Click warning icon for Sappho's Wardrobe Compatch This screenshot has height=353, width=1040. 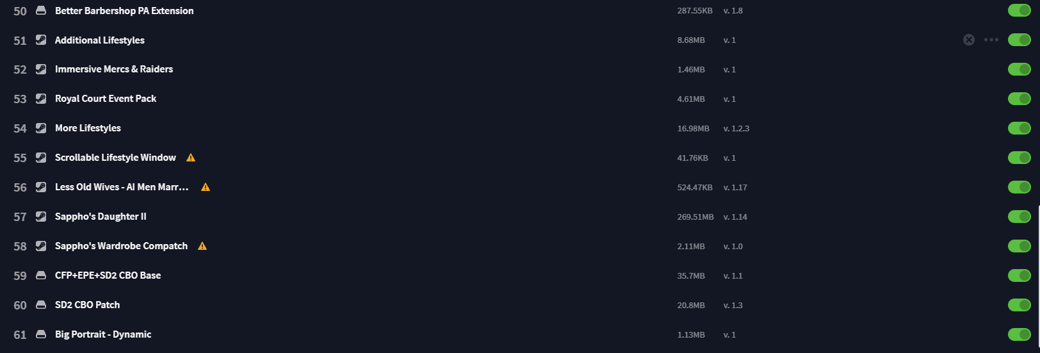[x=202, y=246]
